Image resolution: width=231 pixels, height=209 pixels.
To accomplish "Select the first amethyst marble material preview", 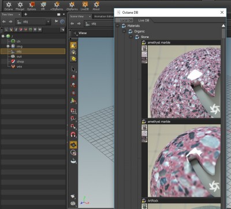I will (x=184, y=82).
